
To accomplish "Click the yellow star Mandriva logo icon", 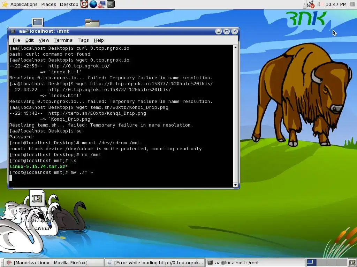I will point(5,4).
